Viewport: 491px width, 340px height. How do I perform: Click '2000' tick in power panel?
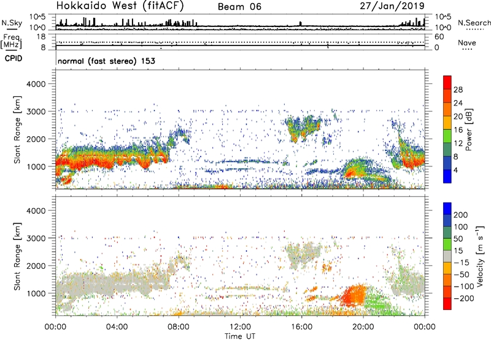pyautogui.click(x=36, y=139)
